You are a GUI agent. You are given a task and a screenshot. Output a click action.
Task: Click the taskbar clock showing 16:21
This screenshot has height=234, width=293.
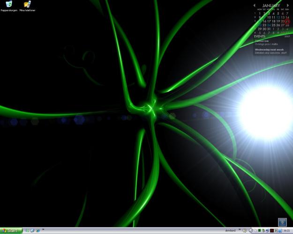tap(286, 231)
